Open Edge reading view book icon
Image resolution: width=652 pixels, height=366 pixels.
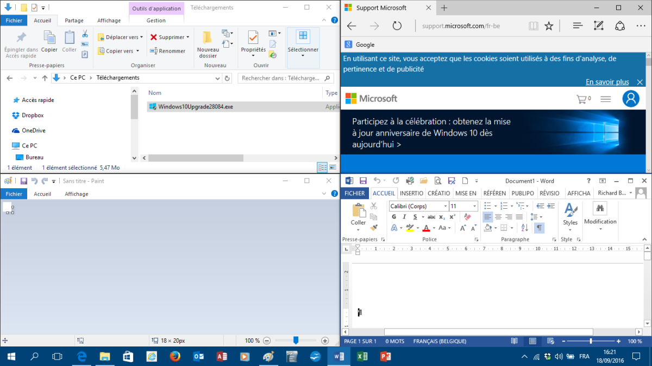click(534, 25)
